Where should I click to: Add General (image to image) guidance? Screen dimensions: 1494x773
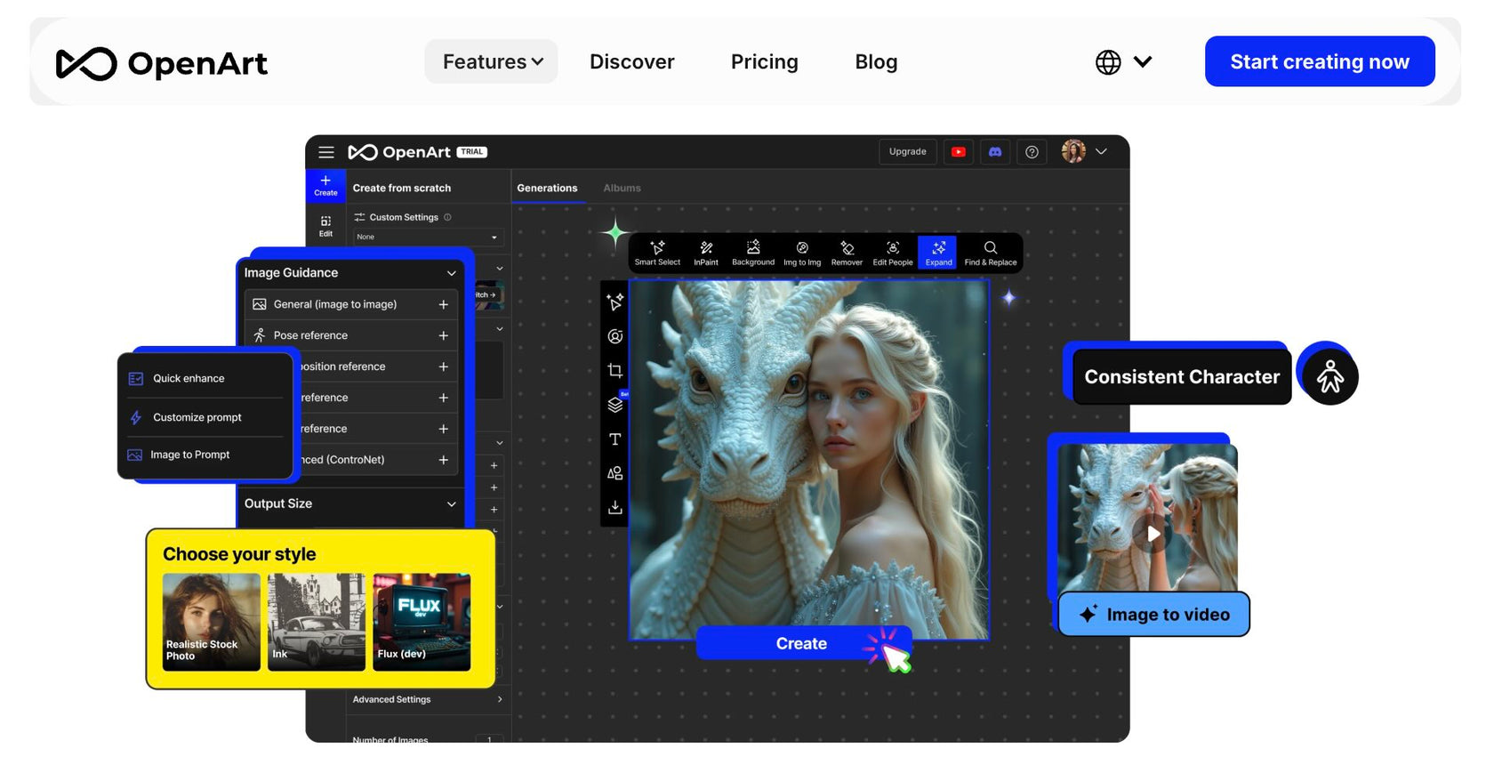[x=443, y=304]
